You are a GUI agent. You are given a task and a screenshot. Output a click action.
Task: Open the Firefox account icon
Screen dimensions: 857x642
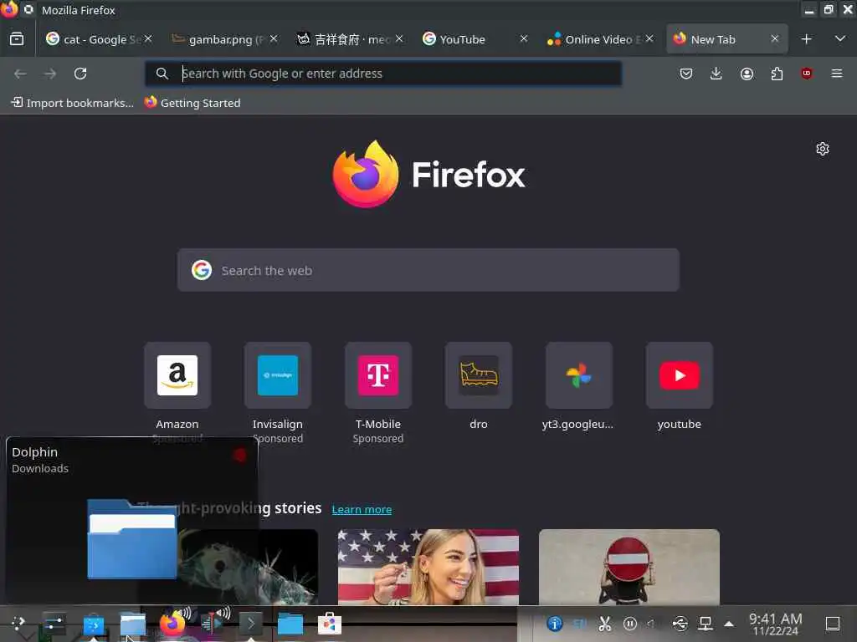[747, 74]
